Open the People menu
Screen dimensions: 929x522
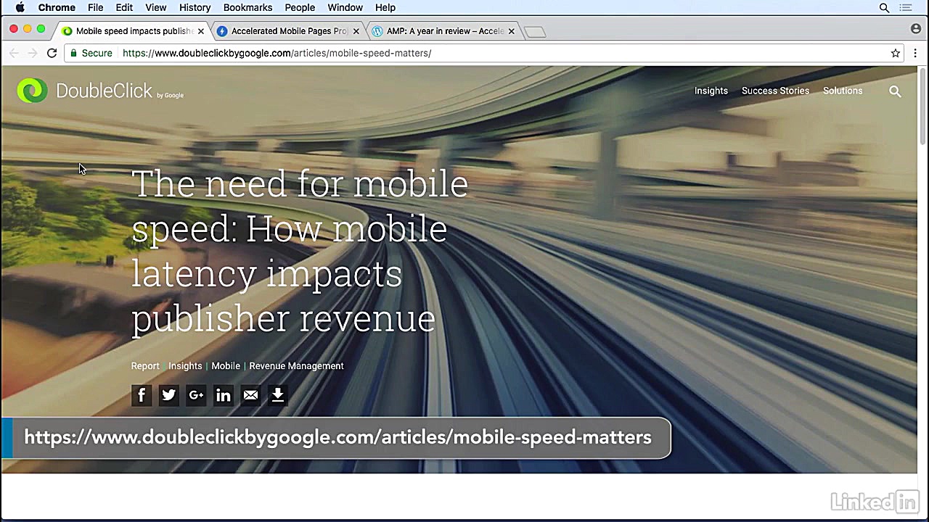300,7
